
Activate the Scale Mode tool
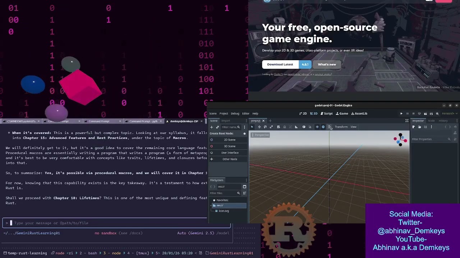(271, 127)
